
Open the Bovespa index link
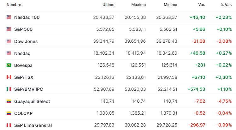point(23,65)
